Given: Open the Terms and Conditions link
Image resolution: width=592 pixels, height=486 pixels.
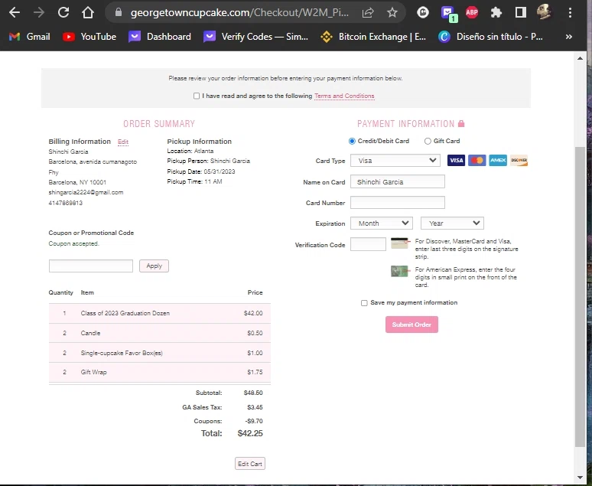Looking at the screenshot, I should pyautogui.click(x=344, y=96).
